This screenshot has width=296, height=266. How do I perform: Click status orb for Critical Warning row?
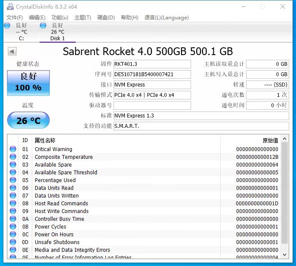[13, 149]
